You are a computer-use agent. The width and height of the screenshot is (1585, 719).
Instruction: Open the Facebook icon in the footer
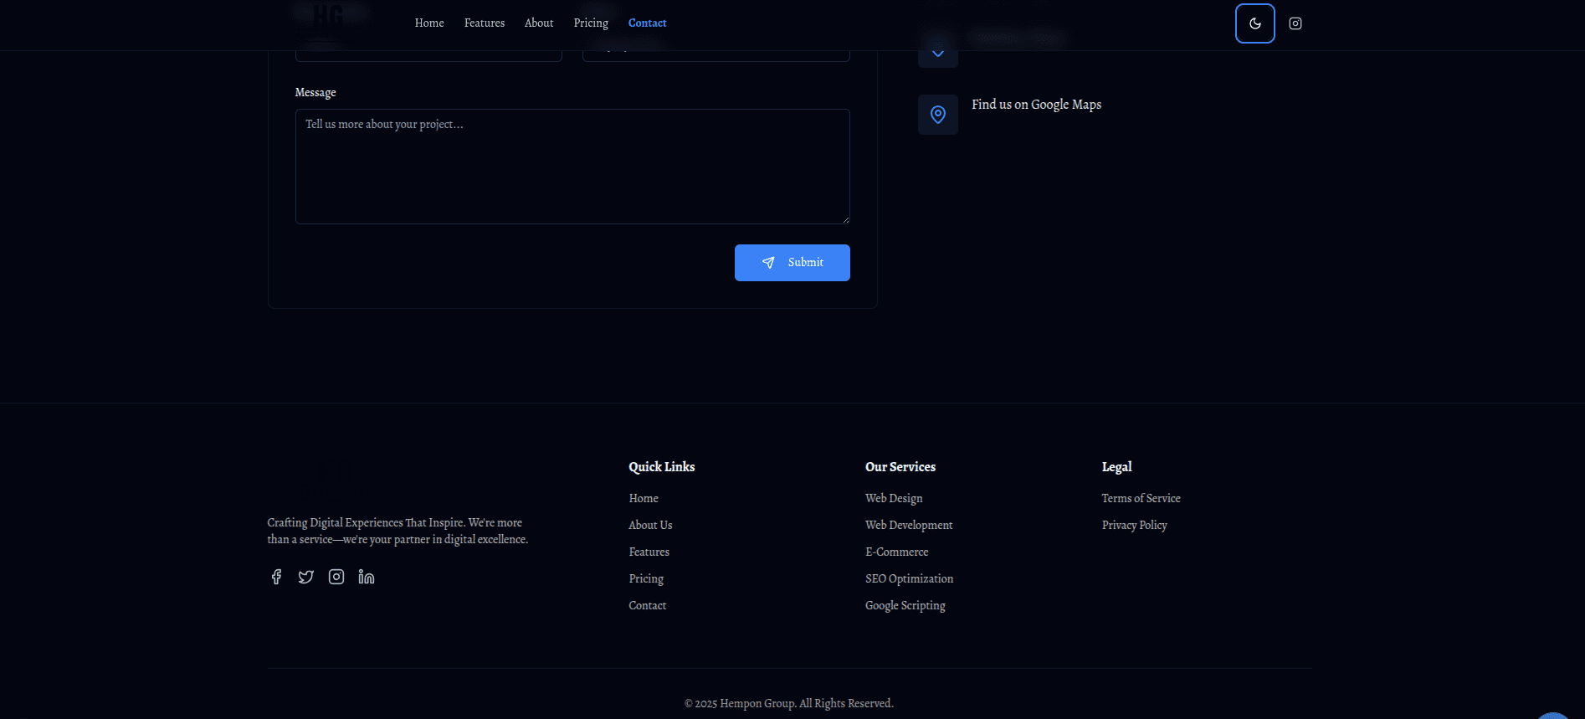point(276,577)
